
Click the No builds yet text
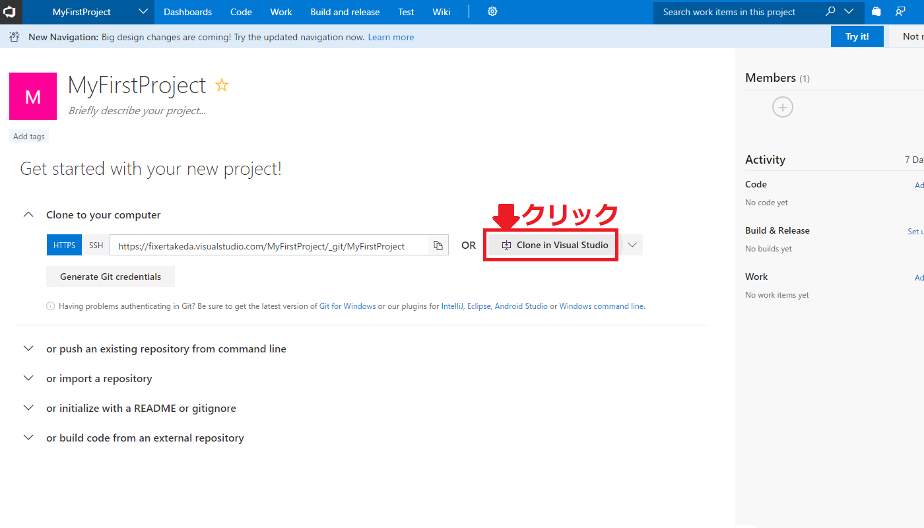[768, 249]
